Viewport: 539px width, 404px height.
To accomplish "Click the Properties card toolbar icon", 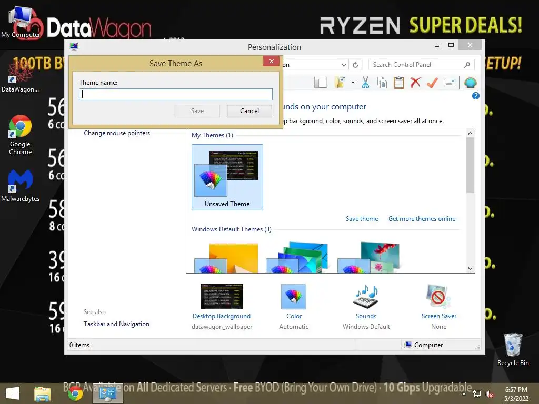I will coord(450,83).
